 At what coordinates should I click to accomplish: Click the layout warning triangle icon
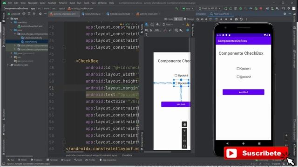[x=188, y=25]
